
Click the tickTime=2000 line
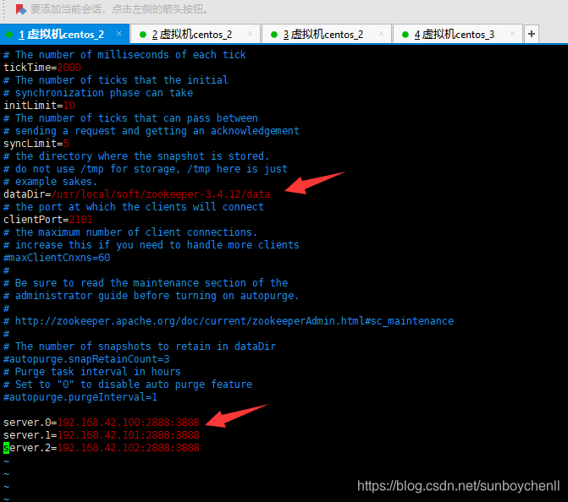point(42,68)
